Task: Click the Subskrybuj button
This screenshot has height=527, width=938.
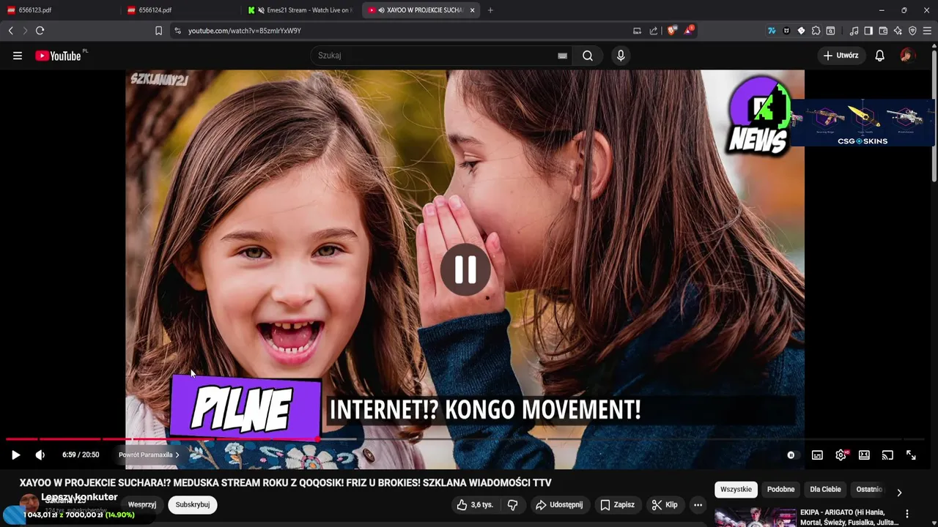Action: click(192, 505)
